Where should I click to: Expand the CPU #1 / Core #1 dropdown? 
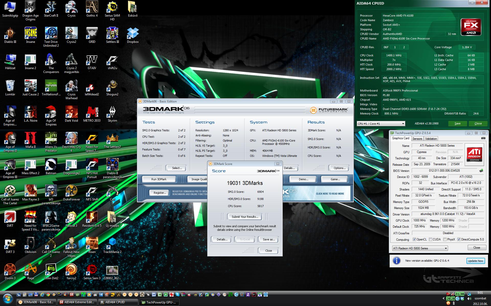pos(381,124)
